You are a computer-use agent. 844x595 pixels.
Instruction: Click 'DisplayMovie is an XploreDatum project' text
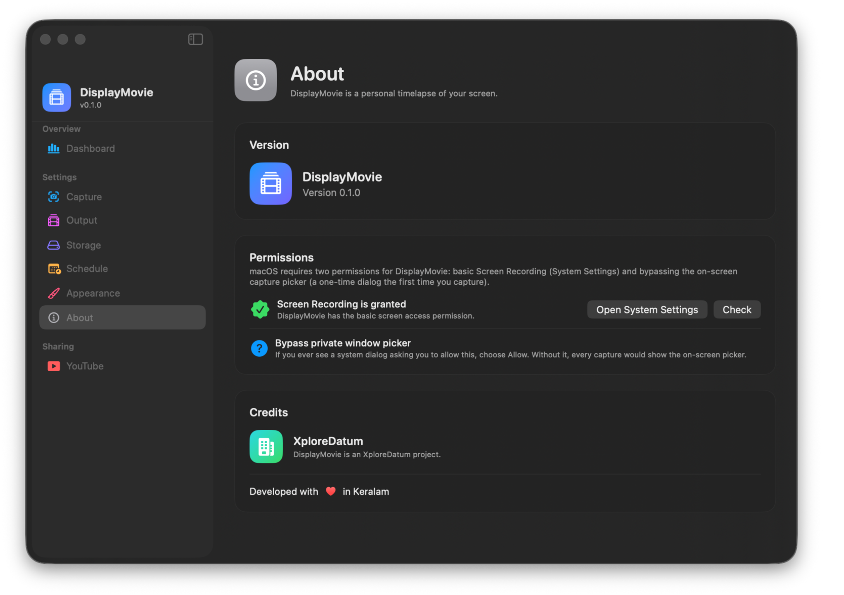point(367,454)
